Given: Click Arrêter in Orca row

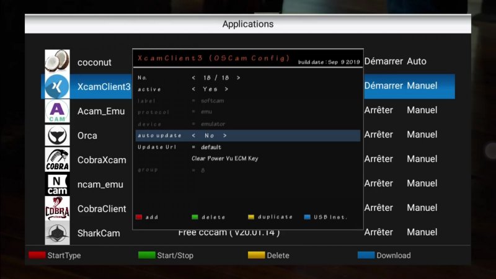Looking at the screenshot, I should point(379,134).
